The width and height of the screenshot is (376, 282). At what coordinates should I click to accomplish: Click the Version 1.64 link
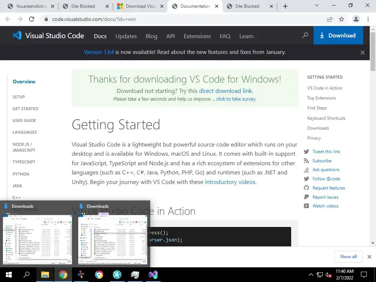99,52
